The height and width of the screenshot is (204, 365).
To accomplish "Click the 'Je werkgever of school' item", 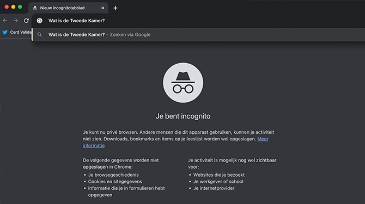I will [218, 182].
